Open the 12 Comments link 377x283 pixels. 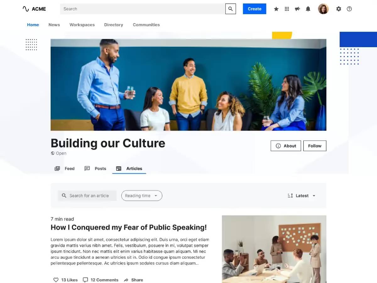click(101, 280)
